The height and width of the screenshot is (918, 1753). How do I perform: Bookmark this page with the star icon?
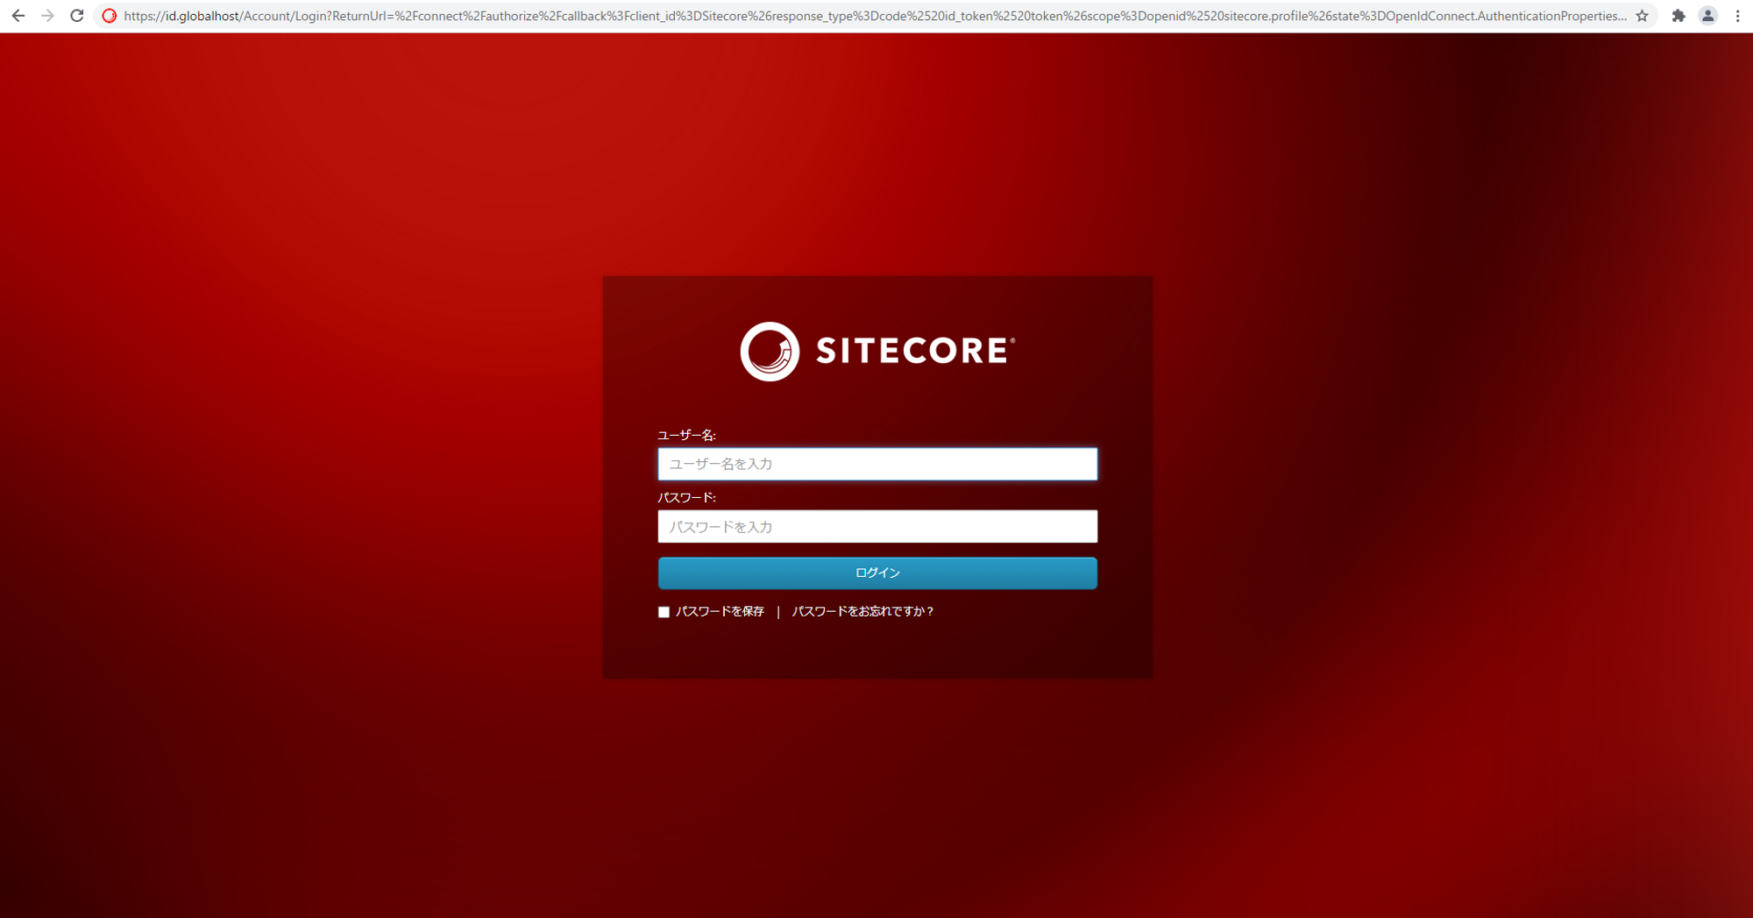pos(1642,16)
